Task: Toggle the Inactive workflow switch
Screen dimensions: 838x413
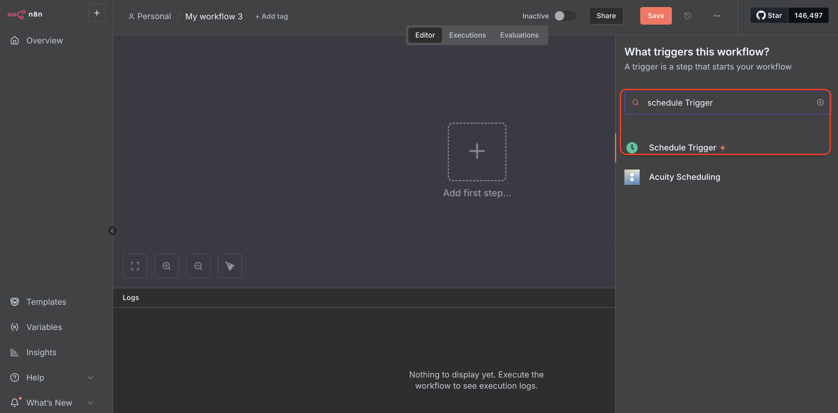Action: click(x=565, y=16)
